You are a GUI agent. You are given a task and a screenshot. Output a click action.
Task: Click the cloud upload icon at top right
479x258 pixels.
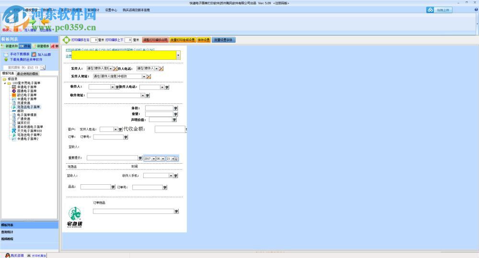click(430, 10)
